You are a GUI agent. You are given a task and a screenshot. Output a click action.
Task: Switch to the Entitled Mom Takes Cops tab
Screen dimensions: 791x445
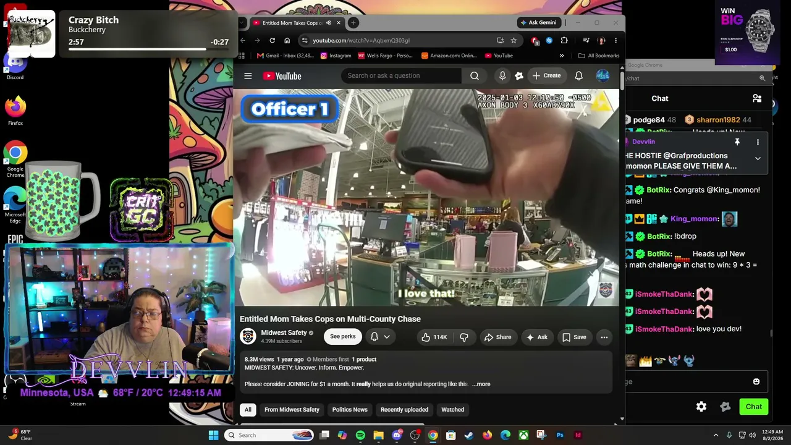coord(297,23)
